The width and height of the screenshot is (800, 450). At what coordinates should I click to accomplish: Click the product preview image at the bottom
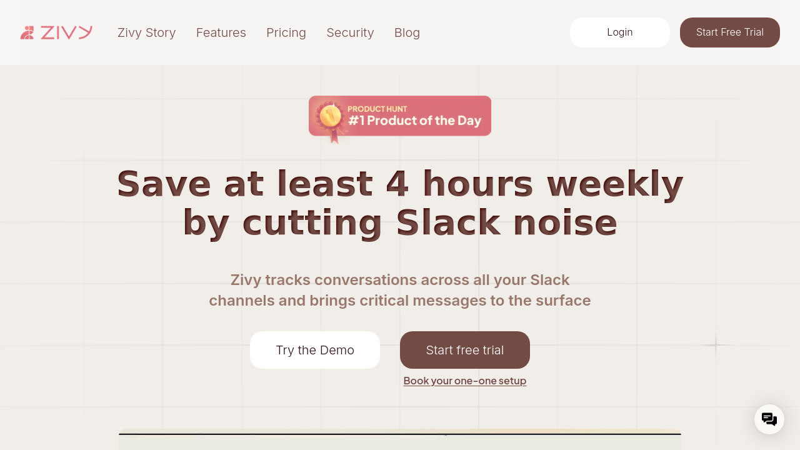pos(400,441)
